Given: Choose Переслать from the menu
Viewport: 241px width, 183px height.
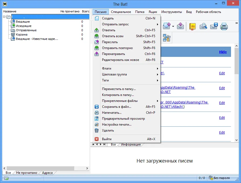Looking at the screenshot, I should 127,42.
